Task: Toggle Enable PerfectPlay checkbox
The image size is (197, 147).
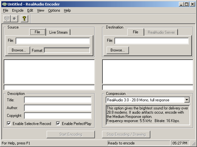Action: pos(58,123)
